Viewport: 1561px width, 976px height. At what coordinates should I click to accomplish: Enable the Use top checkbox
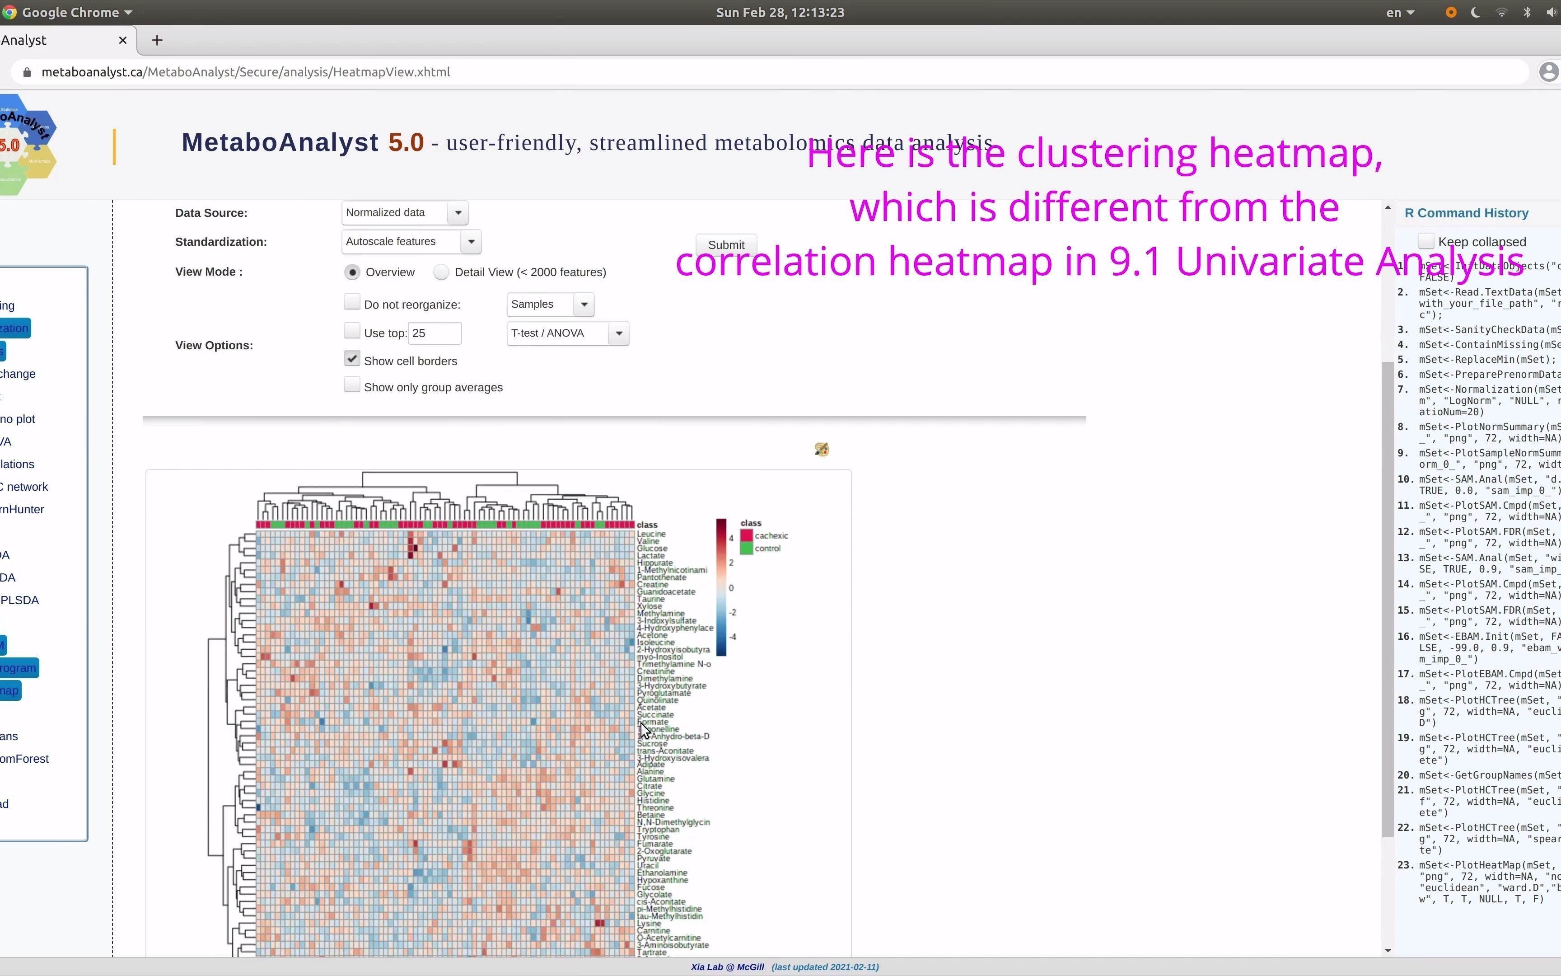tap(352, 331)
